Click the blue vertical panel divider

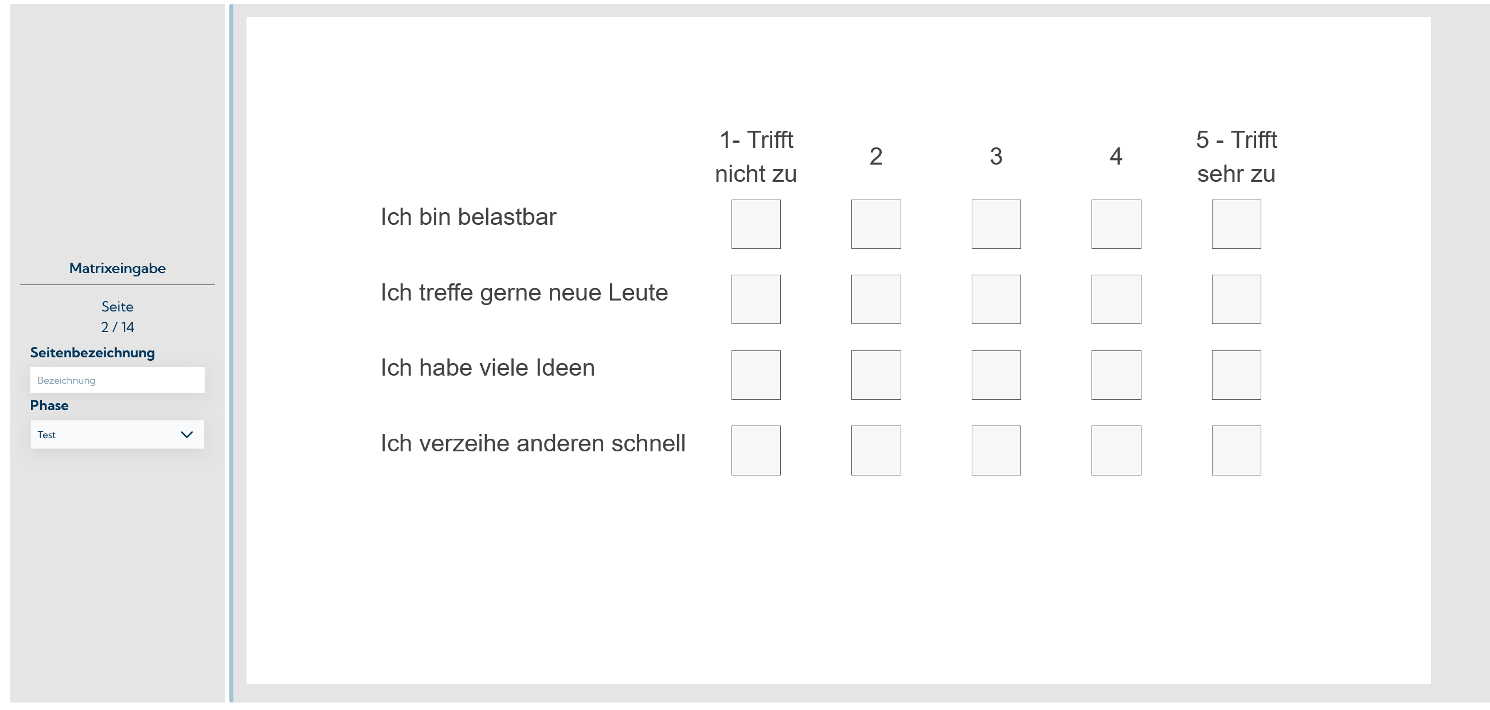[x=232, y=353]
